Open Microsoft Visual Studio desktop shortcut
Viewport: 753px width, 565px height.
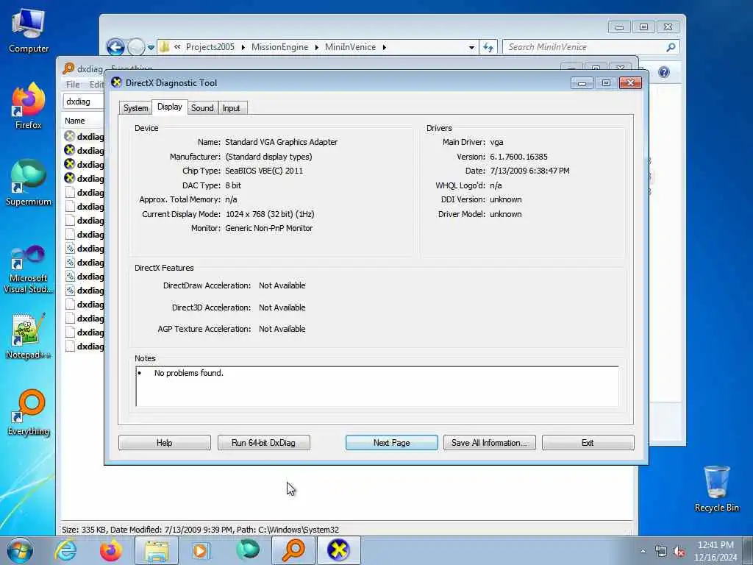click(29, 269)
